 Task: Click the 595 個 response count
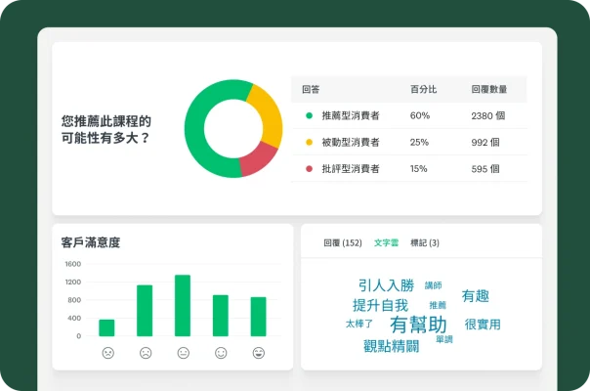point(485,169)
